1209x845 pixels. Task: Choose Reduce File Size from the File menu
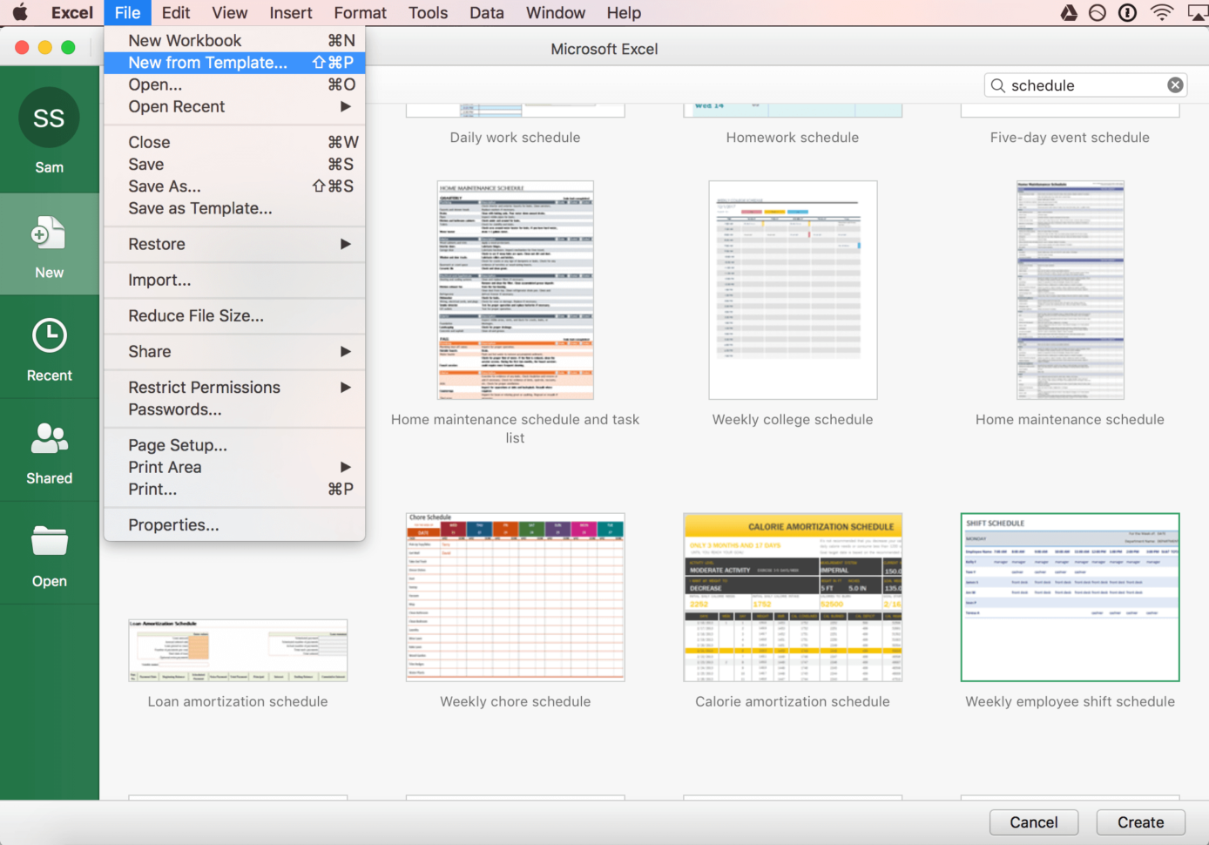click(x=195, y=315)
